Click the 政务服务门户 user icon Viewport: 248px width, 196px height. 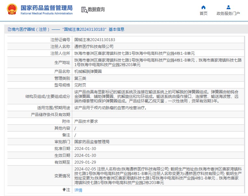coord(228,7)
